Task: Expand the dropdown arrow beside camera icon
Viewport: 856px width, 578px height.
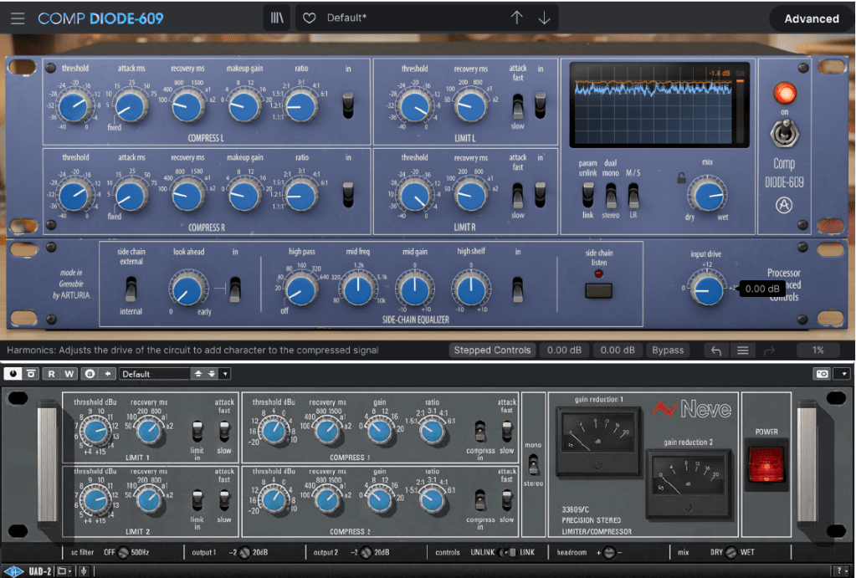Action: tap(843, 374)
